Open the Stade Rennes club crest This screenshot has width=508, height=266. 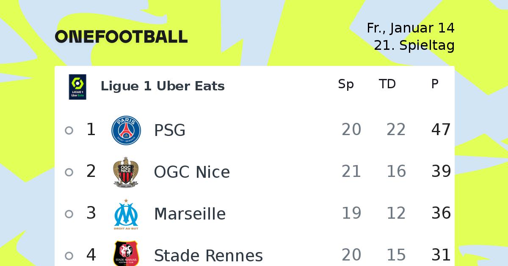point(126,254)
